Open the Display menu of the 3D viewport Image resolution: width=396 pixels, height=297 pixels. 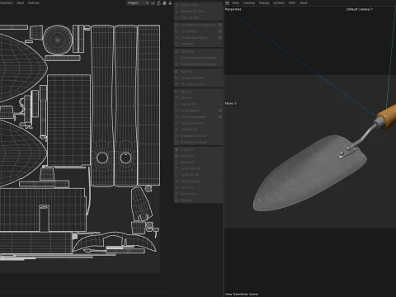[x=264, y=2]
